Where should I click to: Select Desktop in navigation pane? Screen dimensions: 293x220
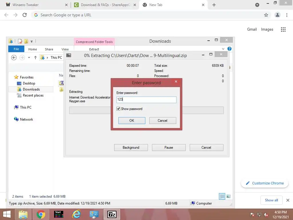click(29, 83)
